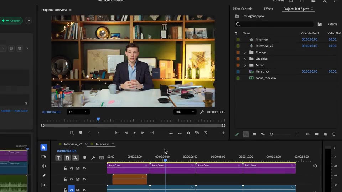
Task: Toggle Linked Selection in timeline
Action: pyautogui.click(x=75, y=158)
